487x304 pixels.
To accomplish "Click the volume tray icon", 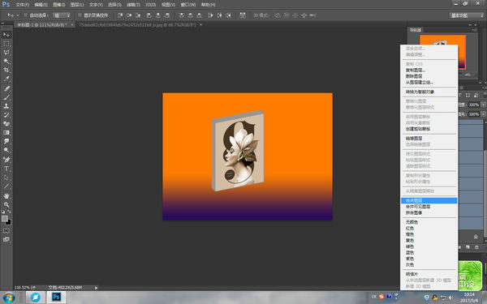I will 451,298.
